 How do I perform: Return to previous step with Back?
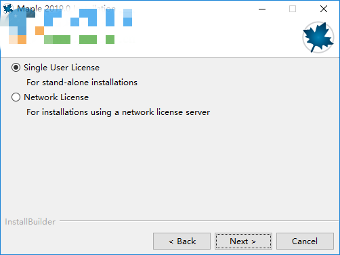coord(182,241)
